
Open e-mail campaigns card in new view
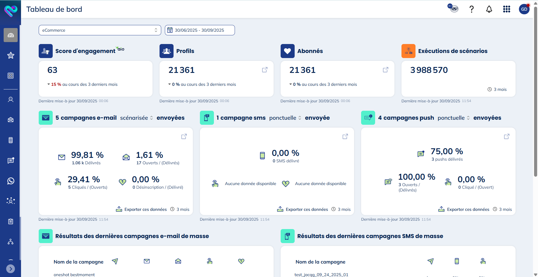(184, 137)
